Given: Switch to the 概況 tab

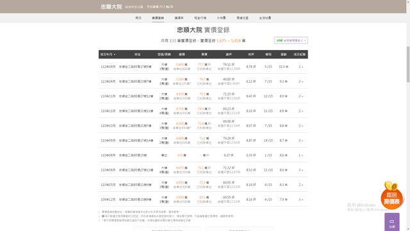Looking at the screenshot, I should point(138,18).
